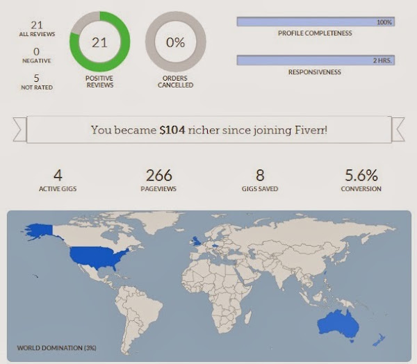Click New Zealand highlighted on the map
The height and width of the screenshot is (364, 417).
point(379,340)
